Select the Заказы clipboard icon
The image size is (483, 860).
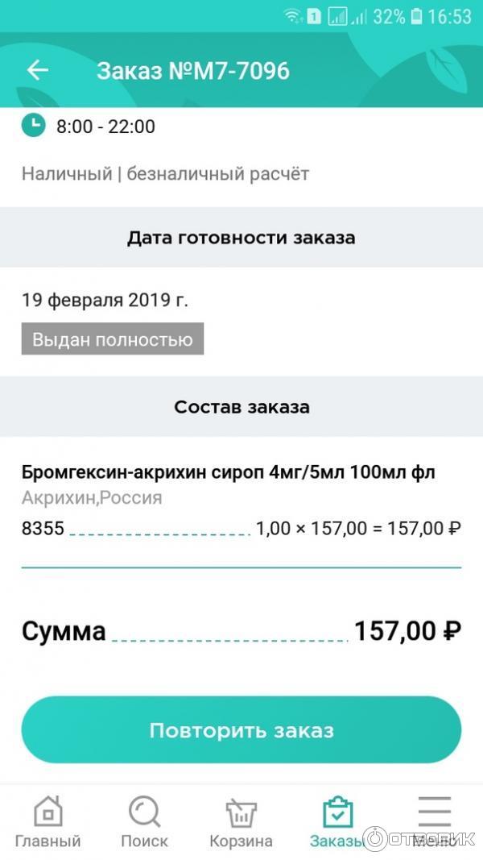338,812
